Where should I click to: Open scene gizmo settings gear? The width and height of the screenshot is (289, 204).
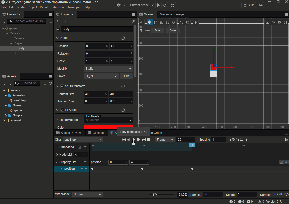pyautogui.click(x=279, y=22)
